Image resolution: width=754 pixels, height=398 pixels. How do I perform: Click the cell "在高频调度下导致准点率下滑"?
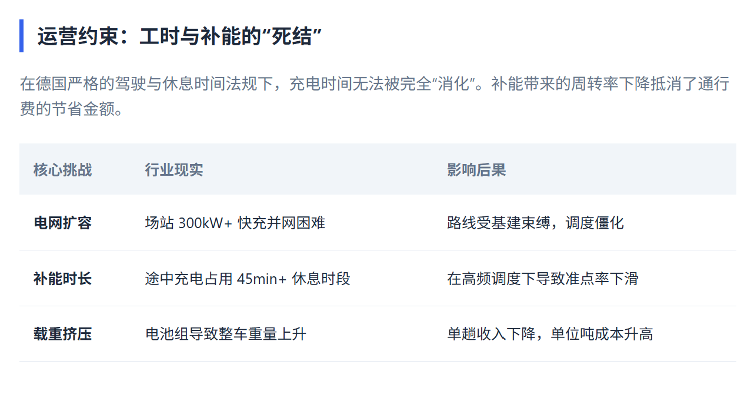pyautogui.click(x=542, y=279)
